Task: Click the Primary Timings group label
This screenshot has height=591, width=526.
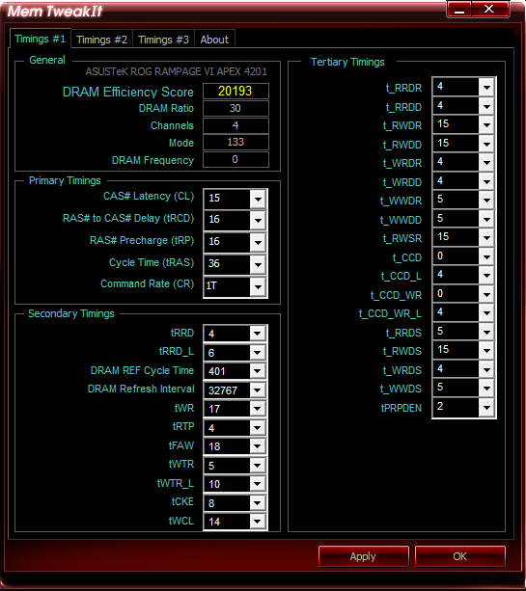Action: click(x=65, y=180)
